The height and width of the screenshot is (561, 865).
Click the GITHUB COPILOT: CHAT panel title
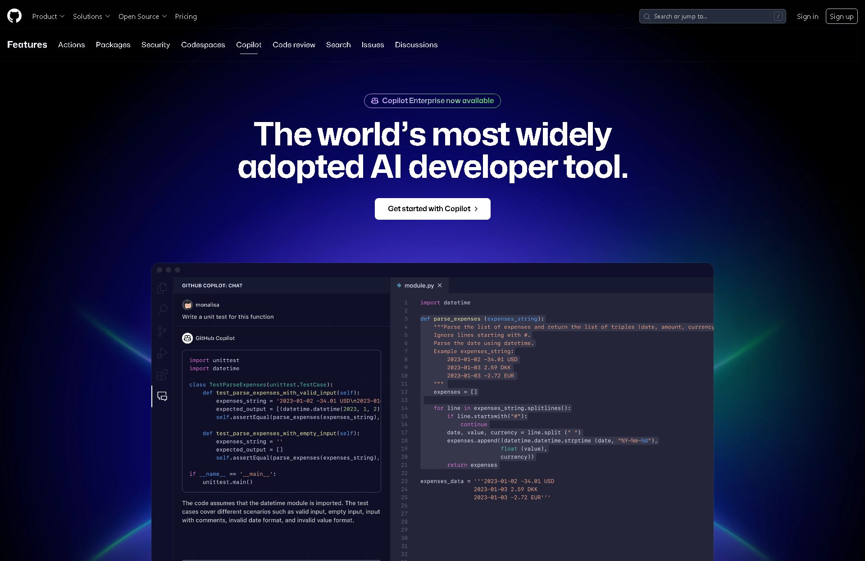click(212, 285)
